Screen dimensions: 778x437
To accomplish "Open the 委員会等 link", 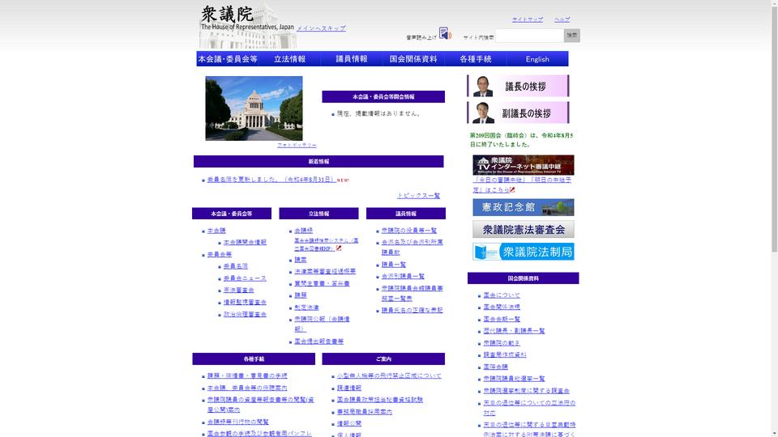I will [x=220, y=254].
